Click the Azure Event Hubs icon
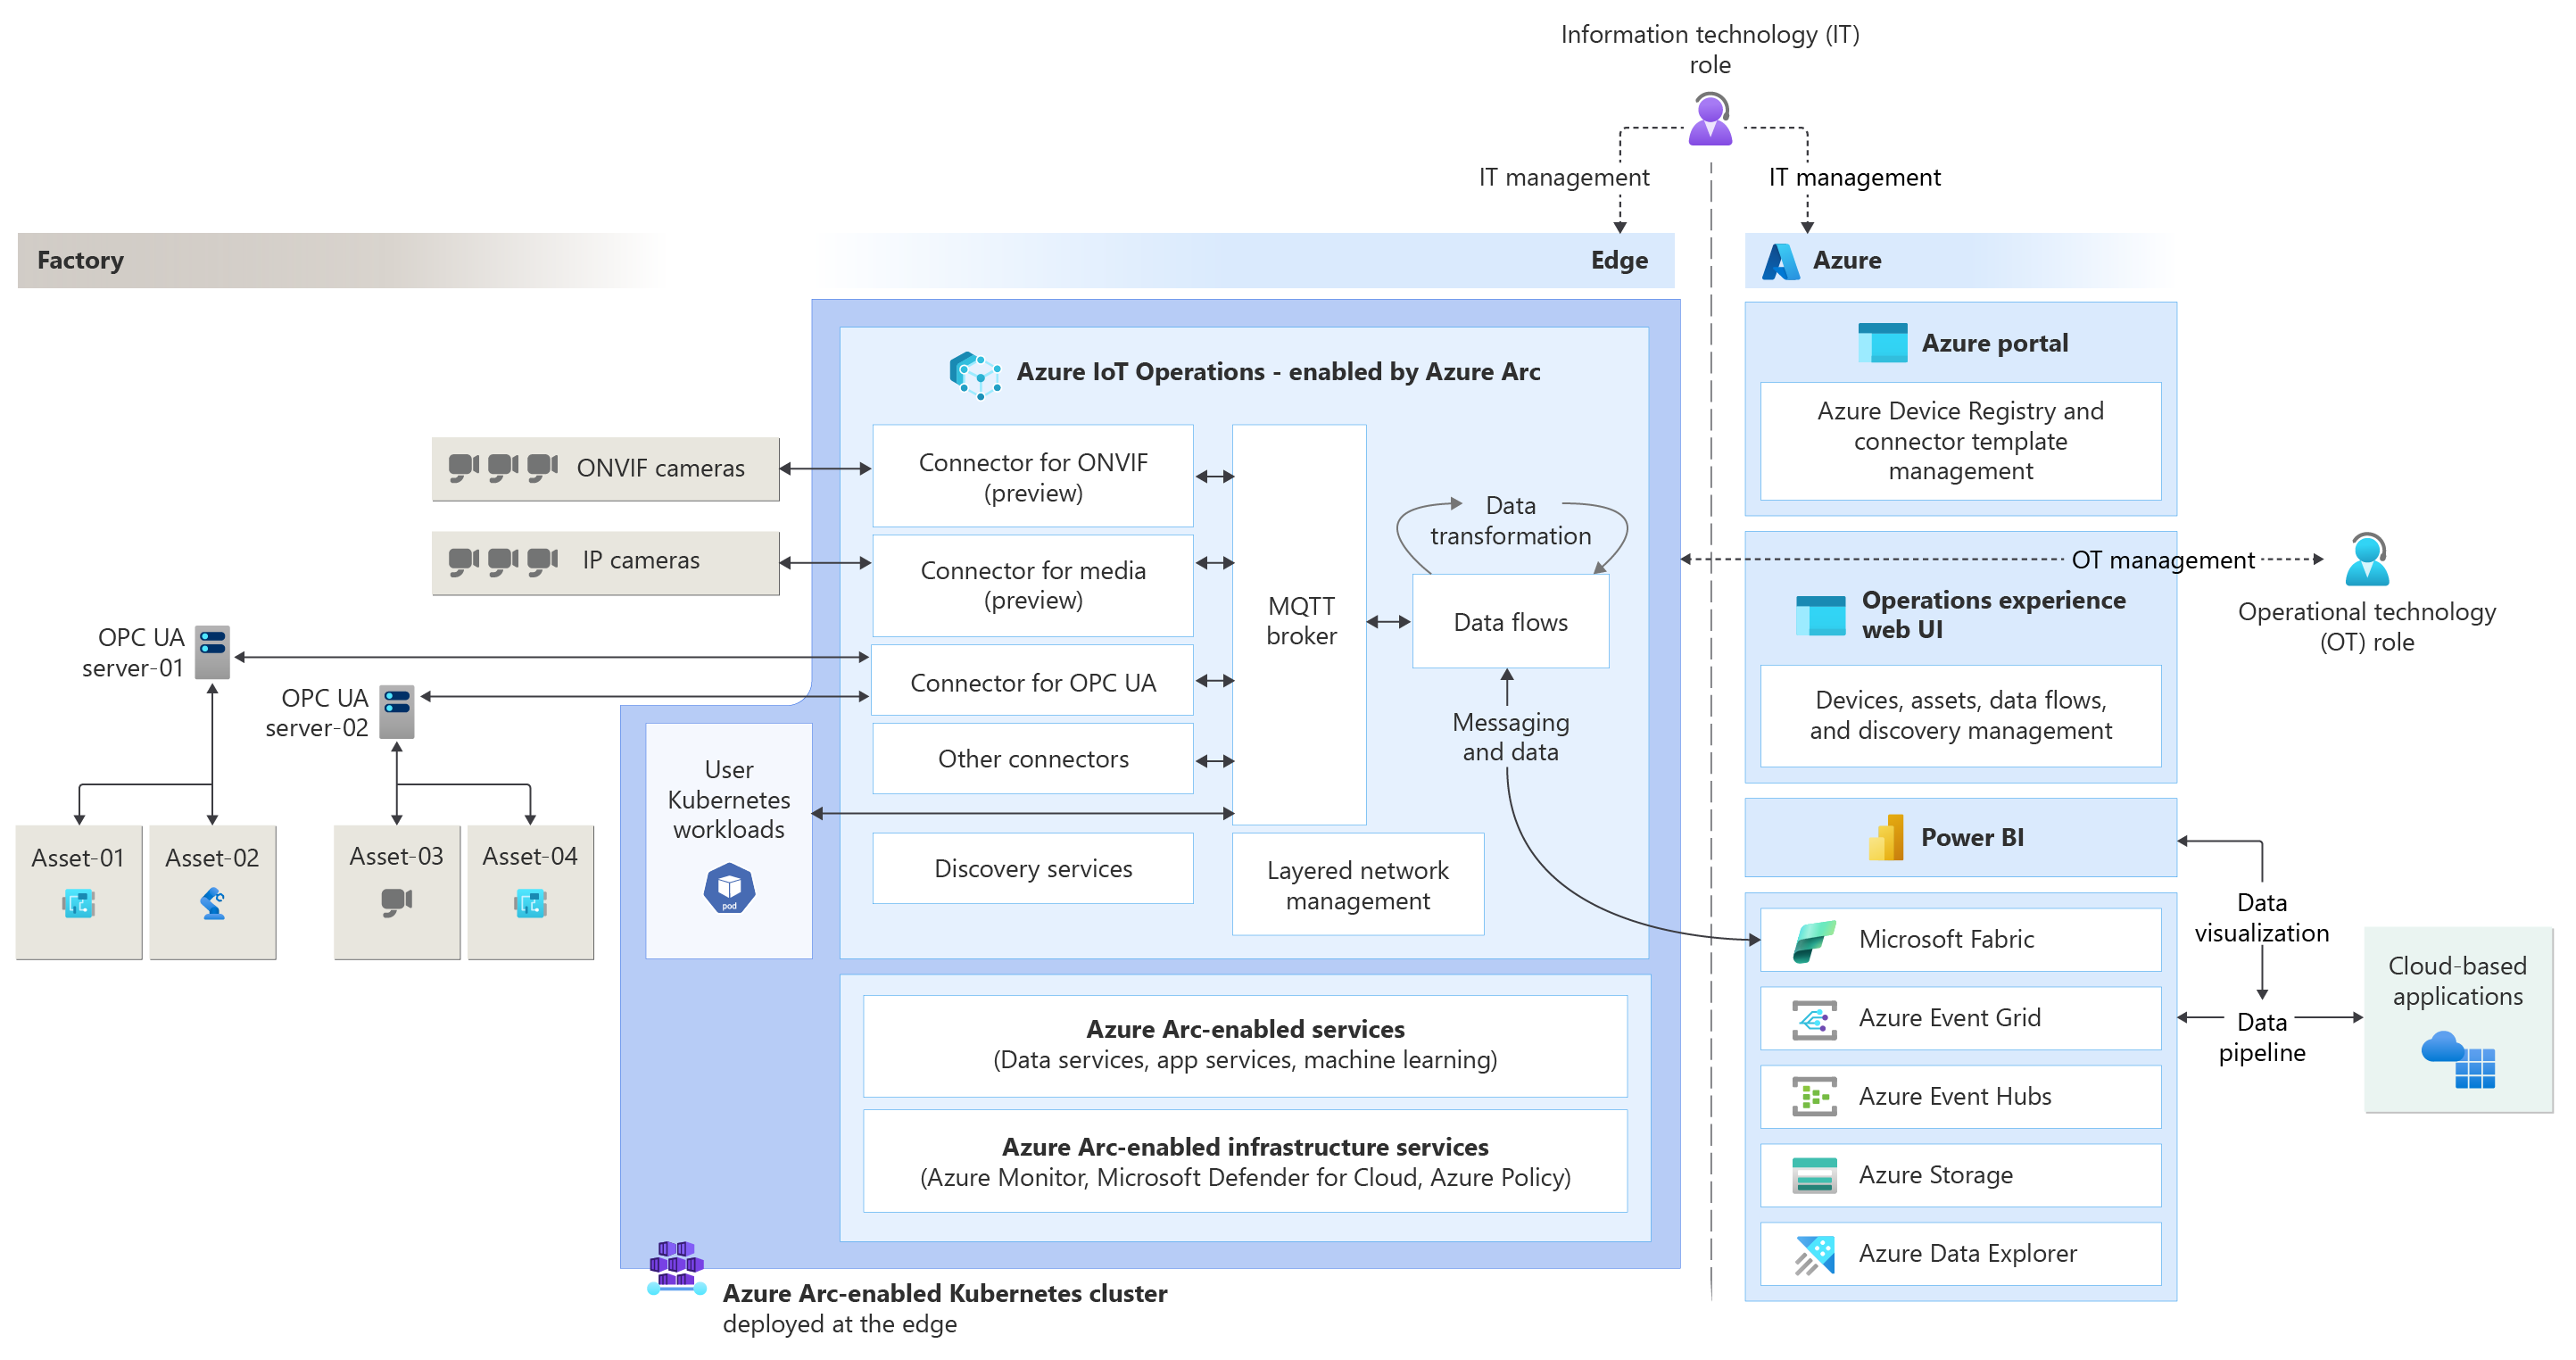Viewport: 2576px width, 1360px height. pyautogui.click(x=1814, y=1097)
